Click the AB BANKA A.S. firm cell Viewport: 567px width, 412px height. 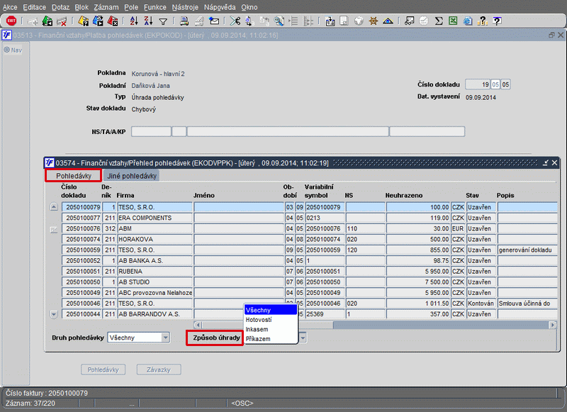coord(155,261)
